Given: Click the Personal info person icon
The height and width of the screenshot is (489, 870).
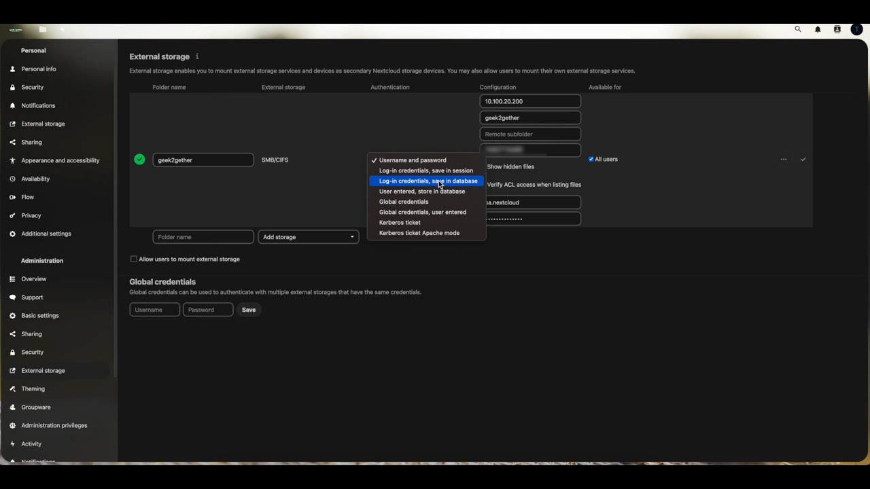Looking at the screenshot, I should tap(12, 69).
